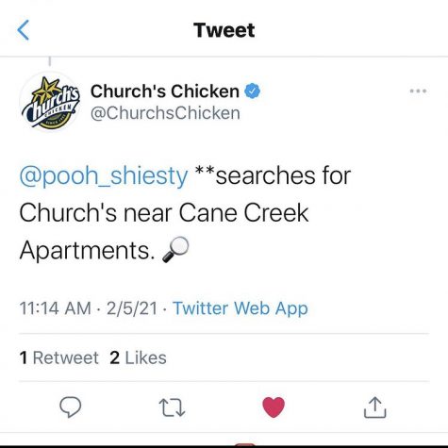Go back using the blue arrow
This screenshot has height=448, width=448.
pyautogui.click(x=23, y=30)
